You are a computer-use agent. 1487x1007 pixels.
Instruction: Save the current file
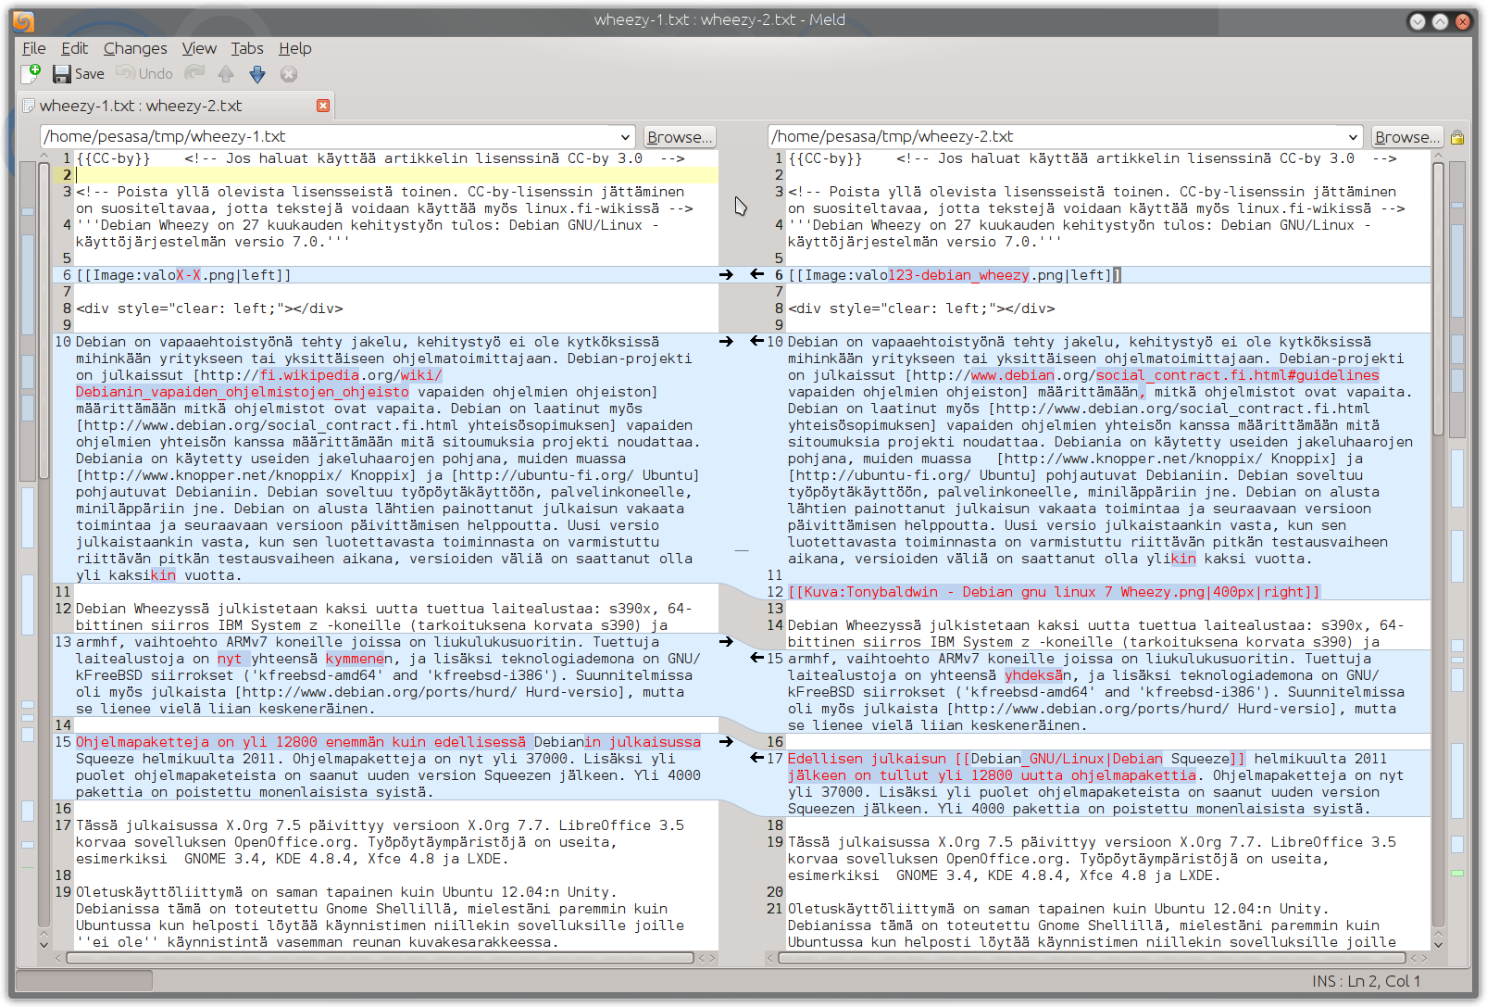79,74
